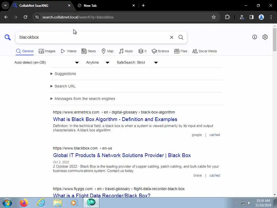Reload the page
The width and height of the screenshot is (277, 208).
[x=25, y=17]
